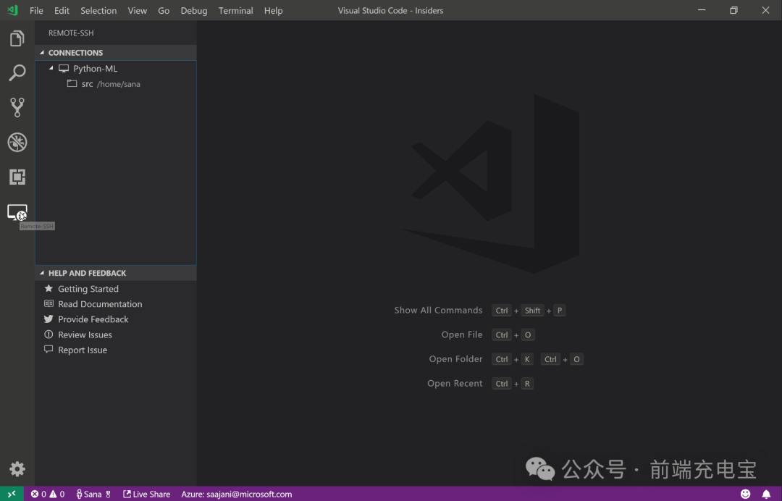Open the View menu
Image resolution: width=782 pixels, height=501 pixels.
137,10
